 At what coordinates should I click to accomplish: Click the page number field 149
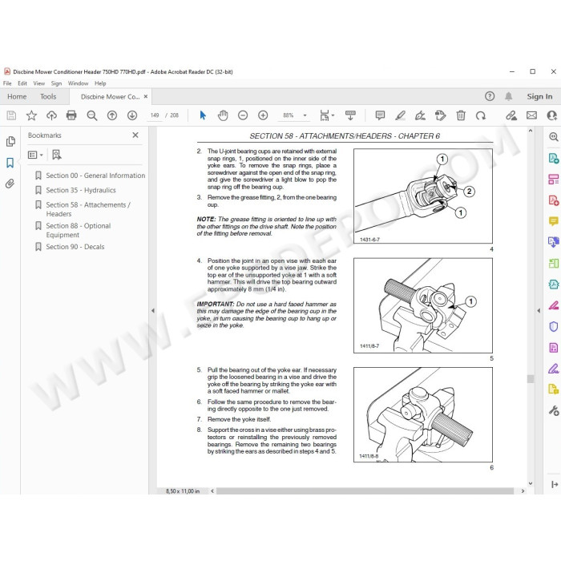point(155,115)
